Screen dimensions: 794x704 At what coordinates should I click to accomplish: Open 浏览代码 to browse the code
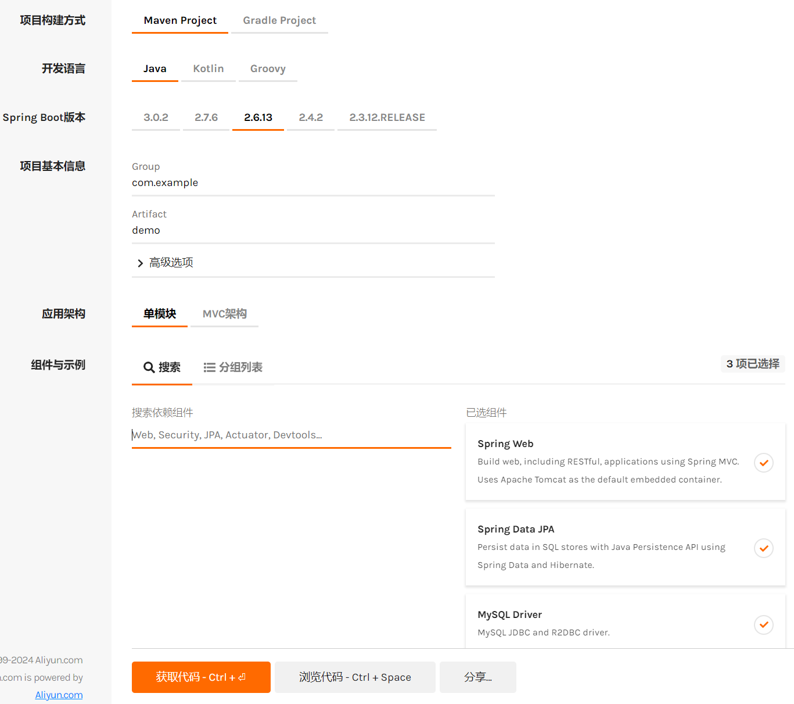pos(355,677)
